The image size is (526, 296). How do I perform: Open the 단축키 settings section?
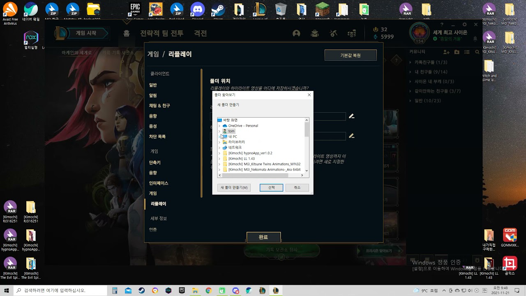(x=155, y=163)
